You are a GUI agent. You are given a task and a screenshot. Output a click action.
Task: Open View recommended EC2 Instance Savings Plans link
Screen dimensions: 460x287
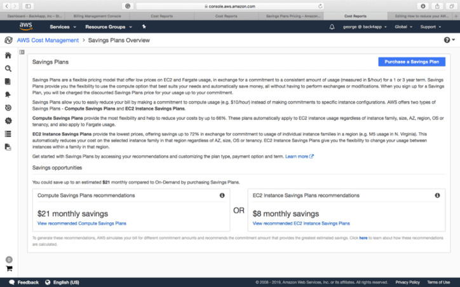[x=301, y=224]
